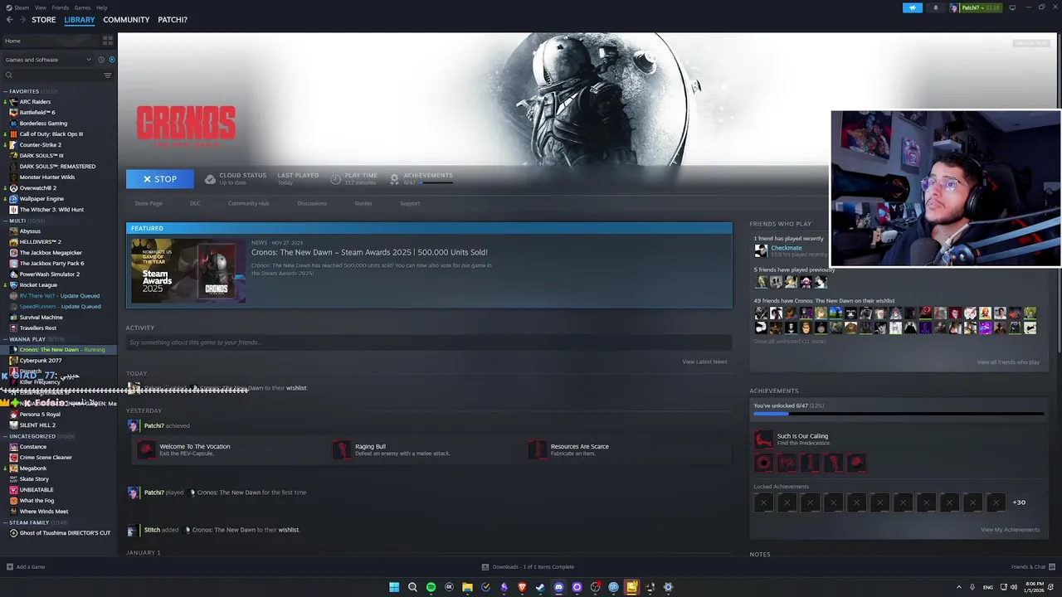This screenshot has width=1062, height=597.
Task: Open the DLC link
Action: point(195,203)
